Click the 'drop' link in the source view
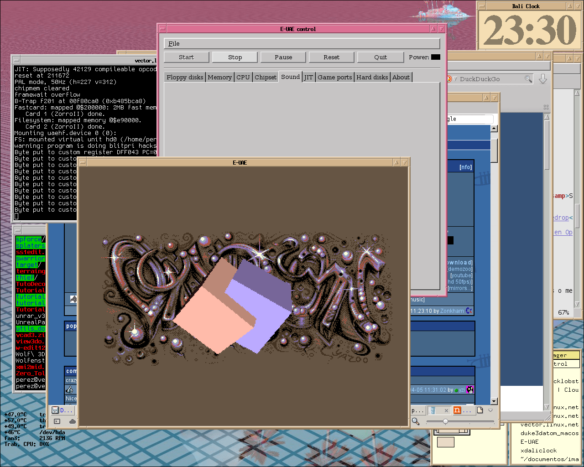Screen dimensions: 584x467 [561, 218]
